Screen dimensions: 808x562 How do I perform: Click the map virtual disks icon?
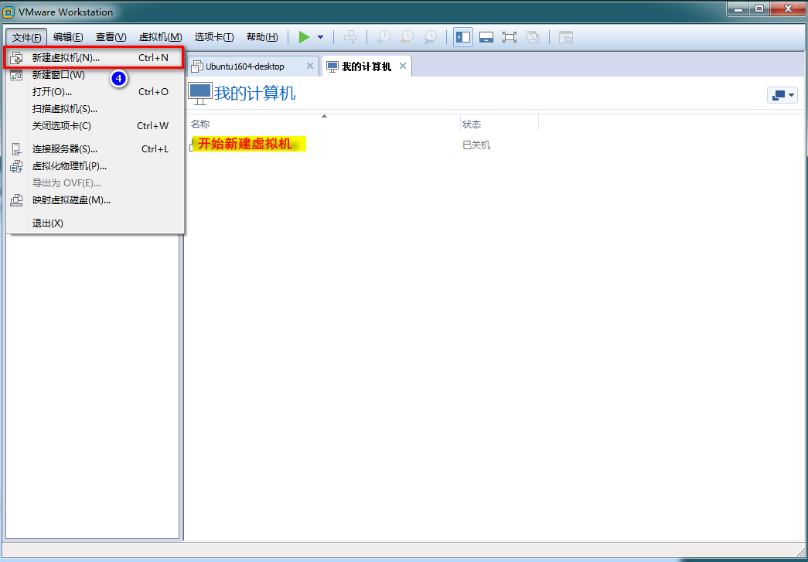pos(16,200)
